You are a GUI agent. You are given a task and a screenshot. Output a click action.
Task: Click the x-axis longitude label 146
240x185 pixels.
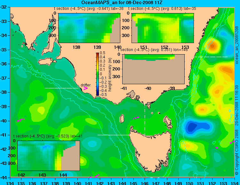coord(145,183)
